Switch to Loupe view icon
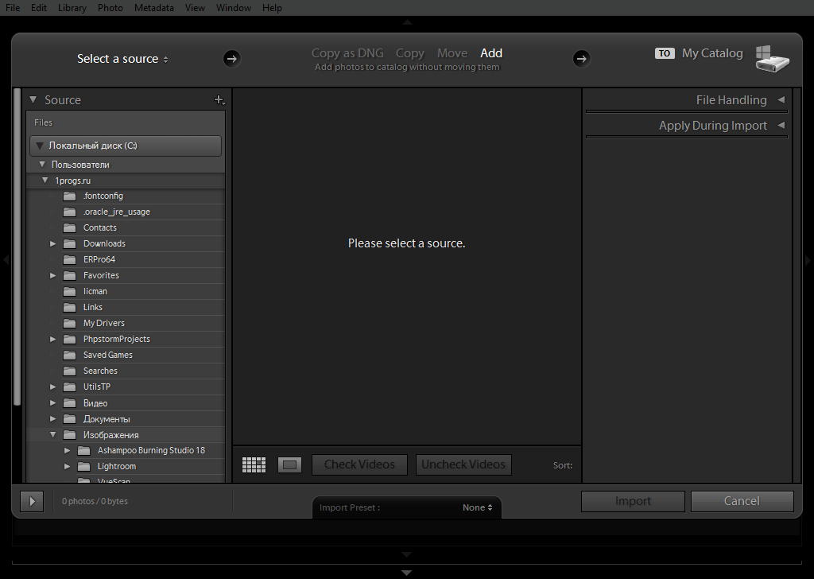 coord(290,464)
